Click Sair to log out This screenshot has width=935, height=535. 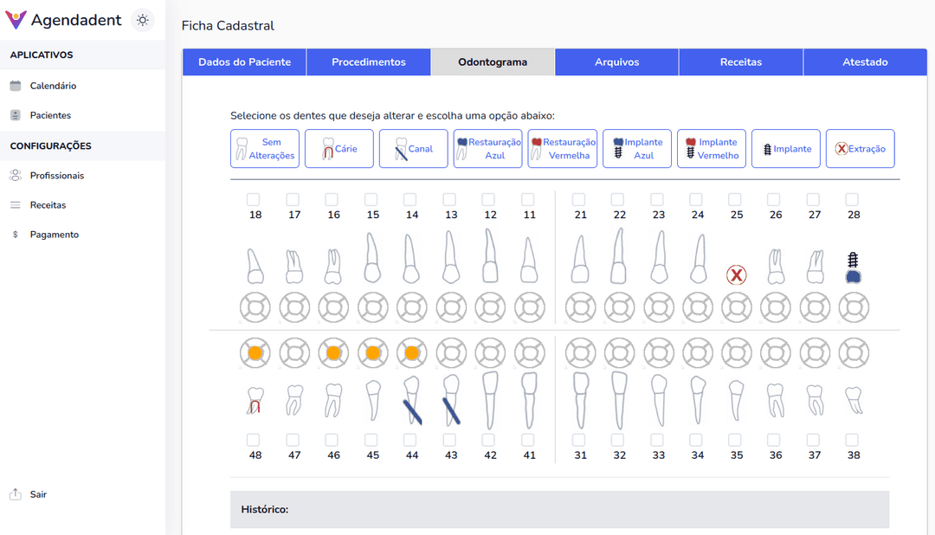38,494
